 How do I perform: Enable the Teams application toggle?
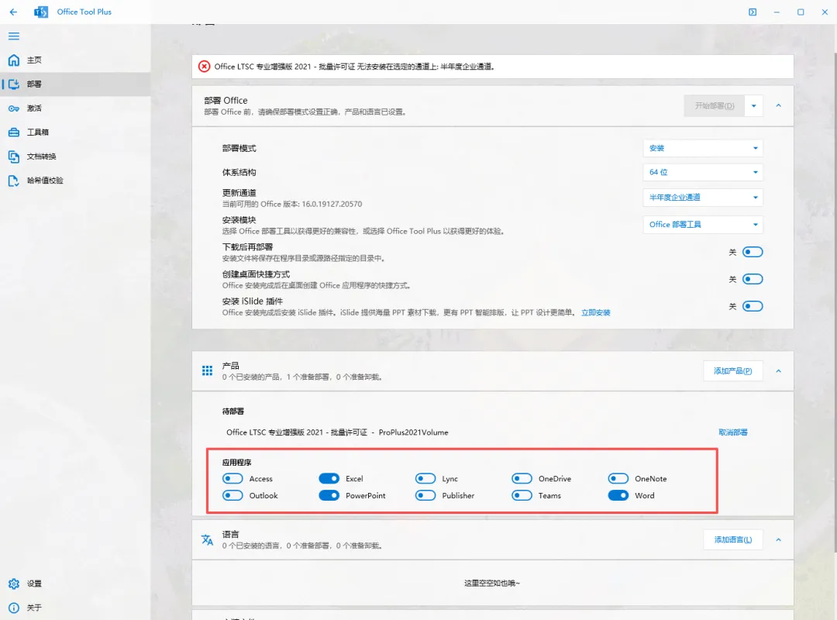coord(522,495)
